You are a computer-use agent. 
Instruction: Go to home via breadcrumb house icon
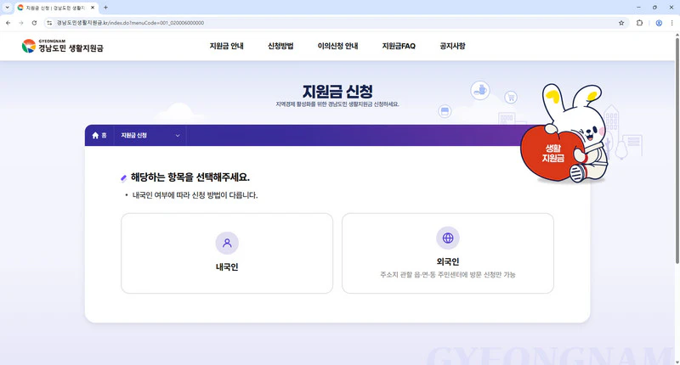tap(95, 136)
